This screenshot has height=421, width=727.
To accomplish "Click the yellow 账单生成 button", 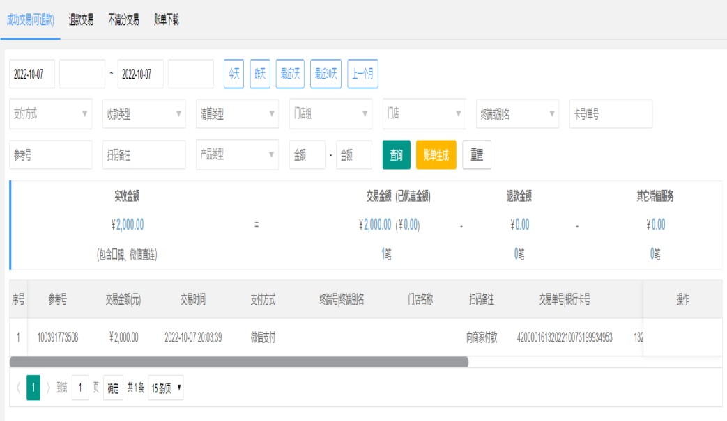I will point(436,155).
